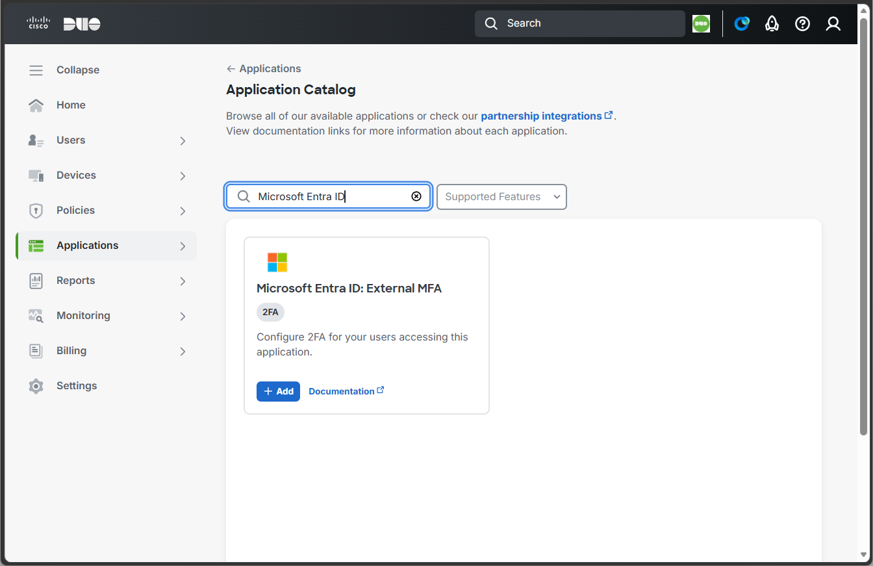Open the Documentation link on the card
873x566 pixels.
tap(346, 391)
